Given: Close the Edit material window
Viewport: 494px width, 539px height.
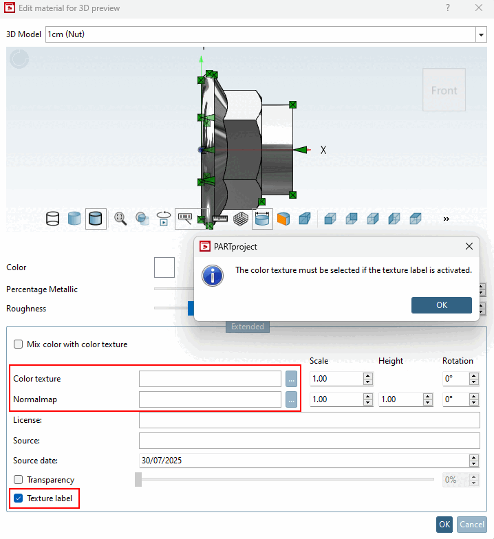Looking at the screenshot, I should point(479,8).
